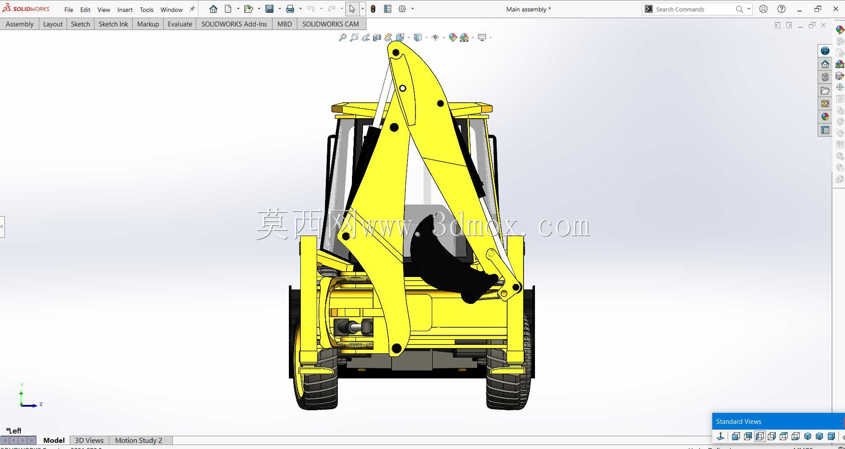Image resolution: width=845 pixels, height=449 pixels.
Task: Open the Tools menu
Action: pos(146,10)
